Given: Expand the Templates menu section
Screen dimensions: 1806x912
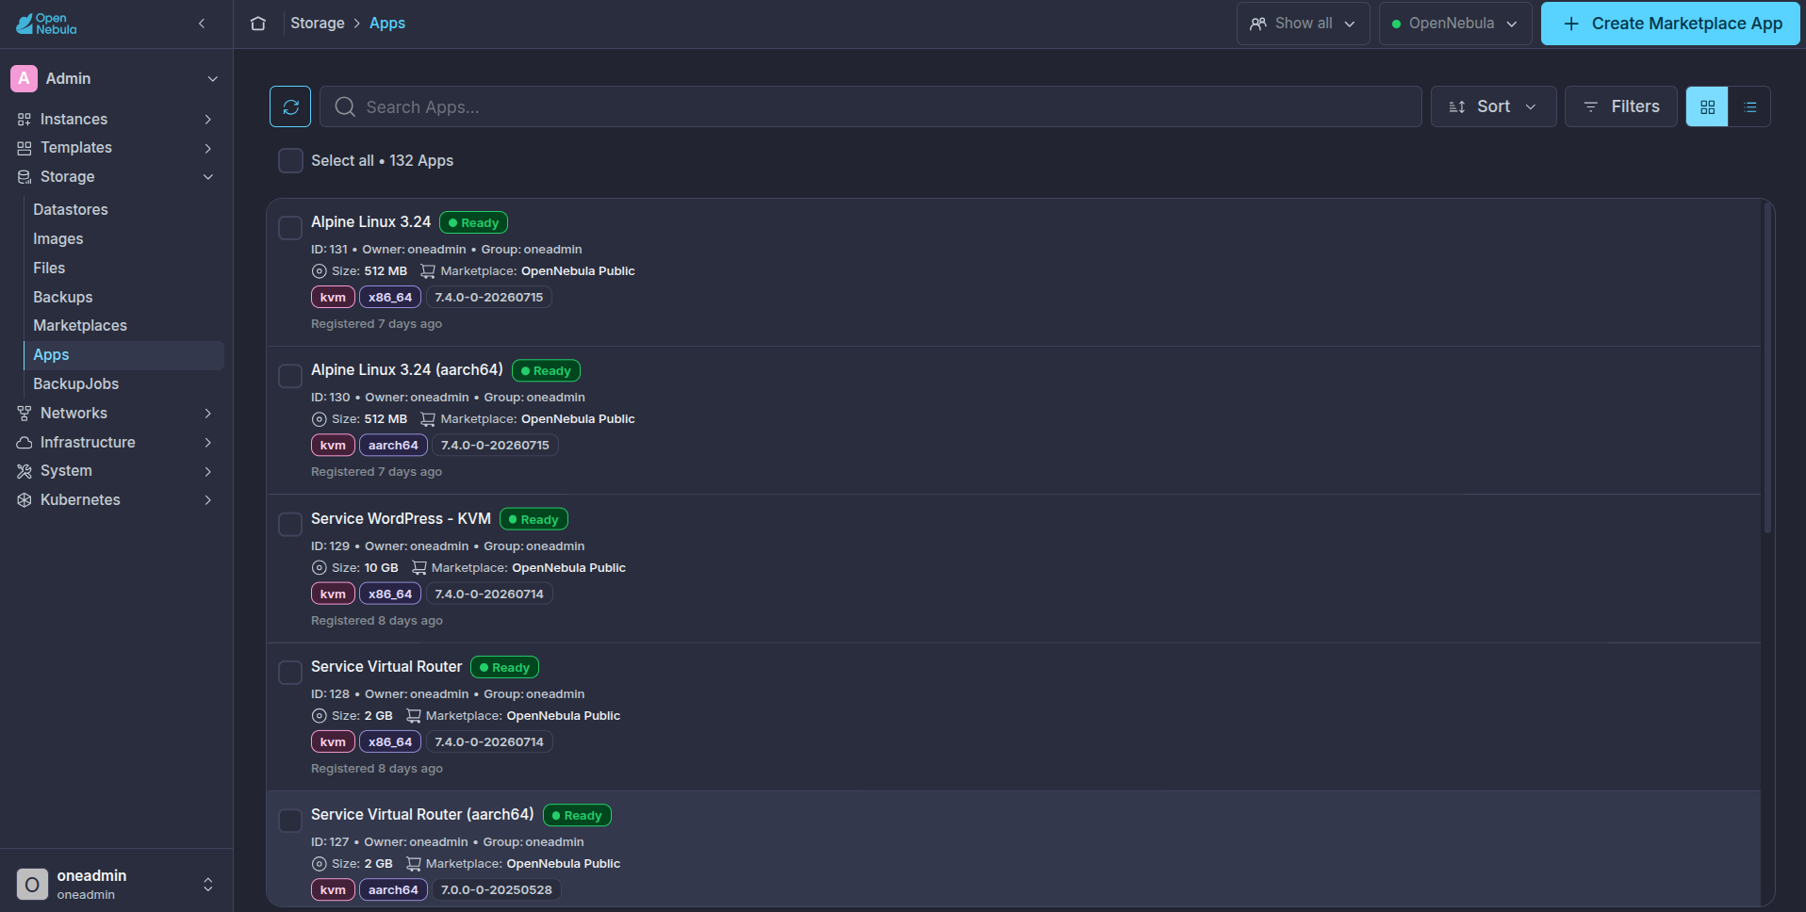Looking at the screenshot, I should pyautogui.click(x=208, y=148).
